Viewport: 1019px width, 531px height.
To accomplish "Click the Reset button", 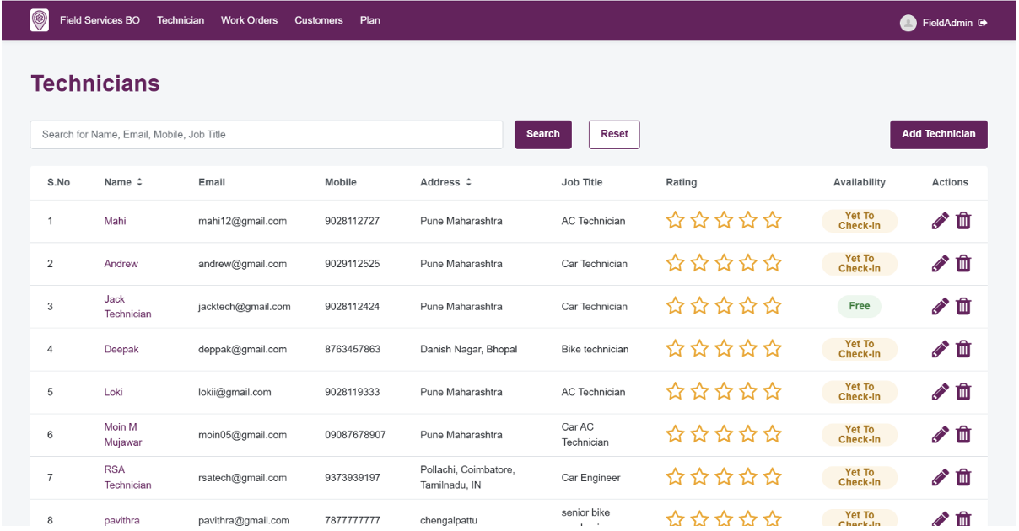I will click(x=614, y=134).
